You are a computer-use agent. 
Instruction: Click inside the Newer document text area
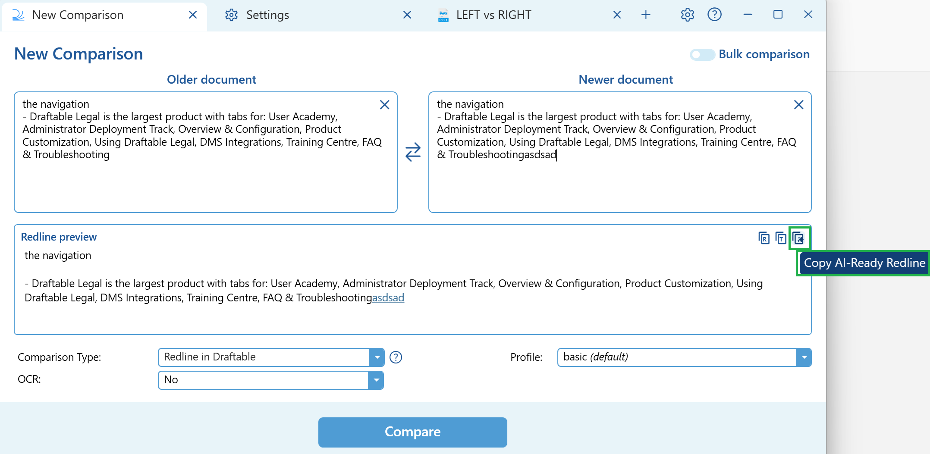[620, 152]
